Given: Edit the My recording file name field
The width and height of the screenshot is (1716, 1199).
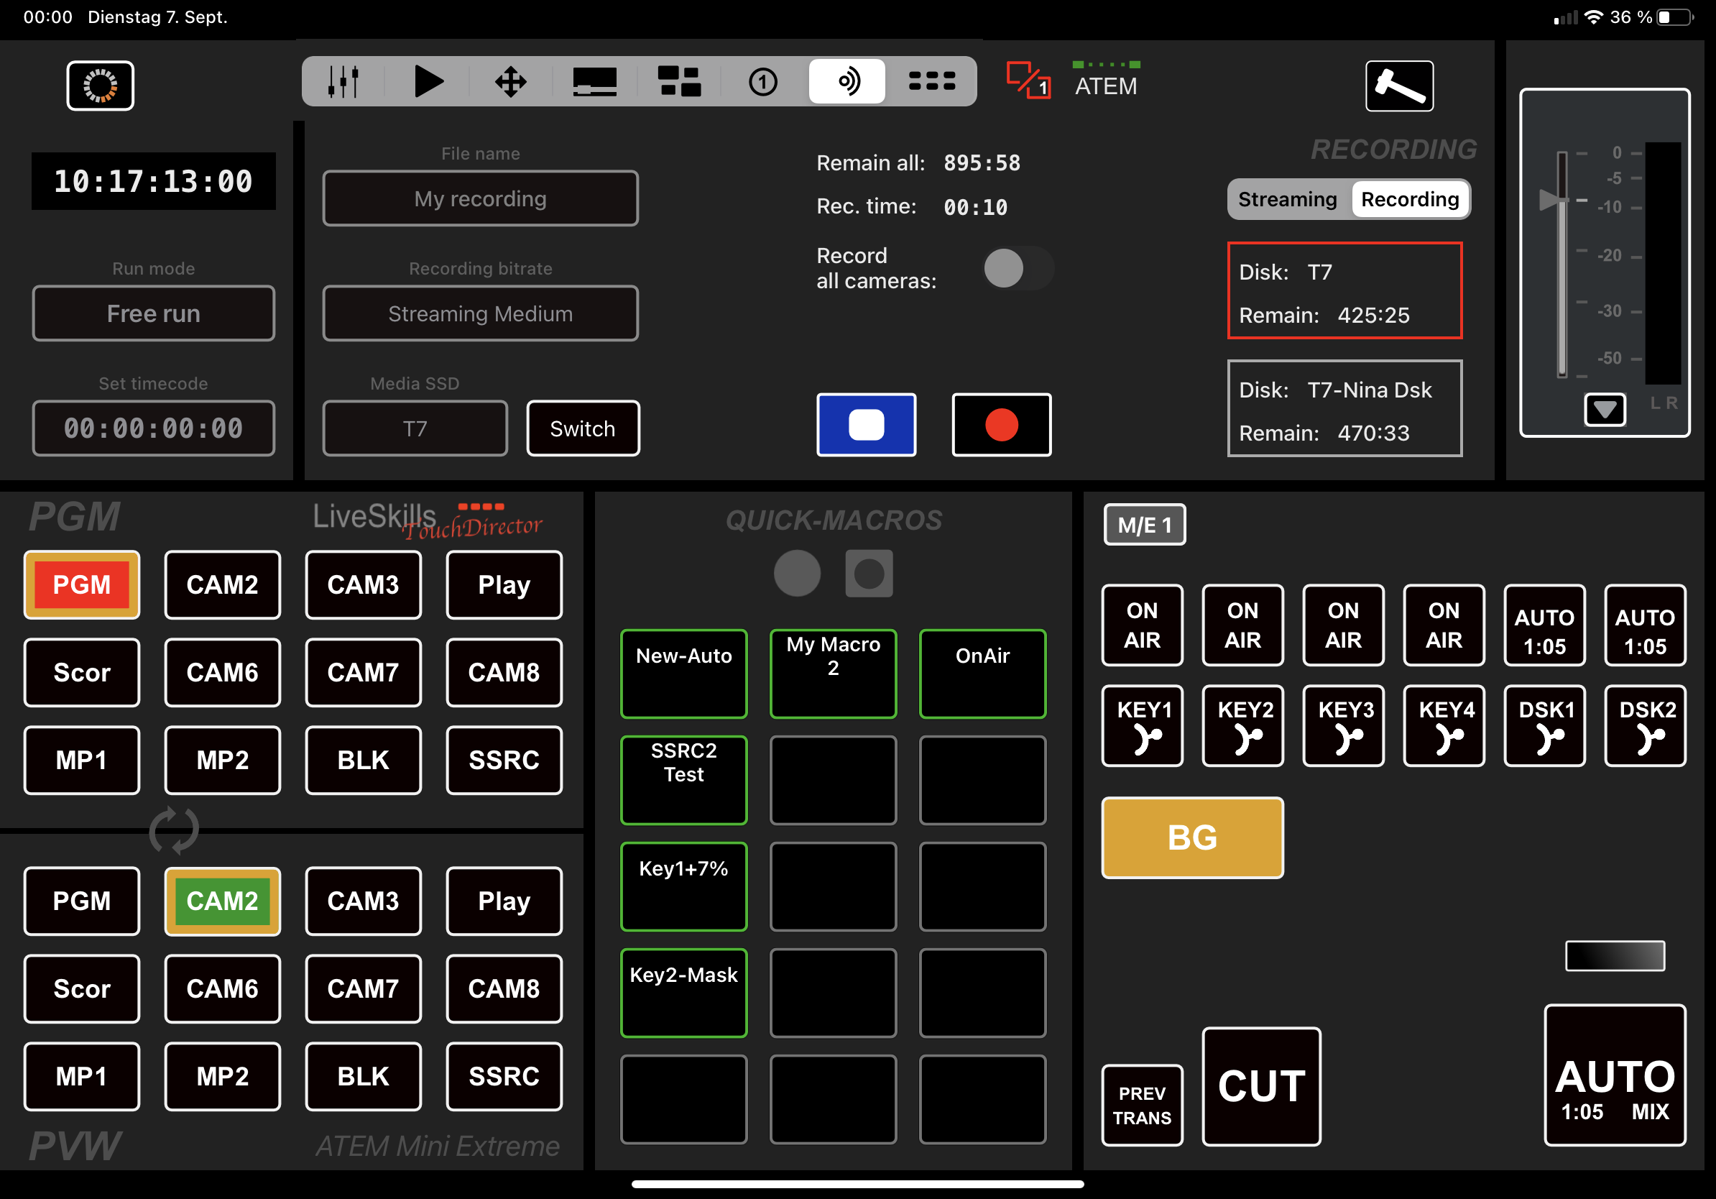Looking at the screenshot, I should coord(481,198).
